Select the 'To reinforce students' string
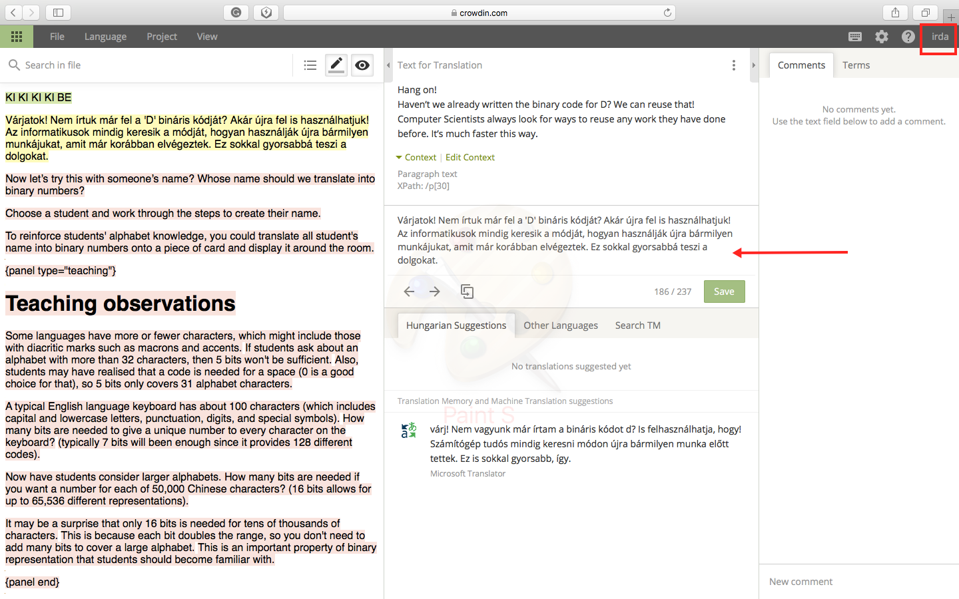959x599 pixels. [x=190, y=242]
